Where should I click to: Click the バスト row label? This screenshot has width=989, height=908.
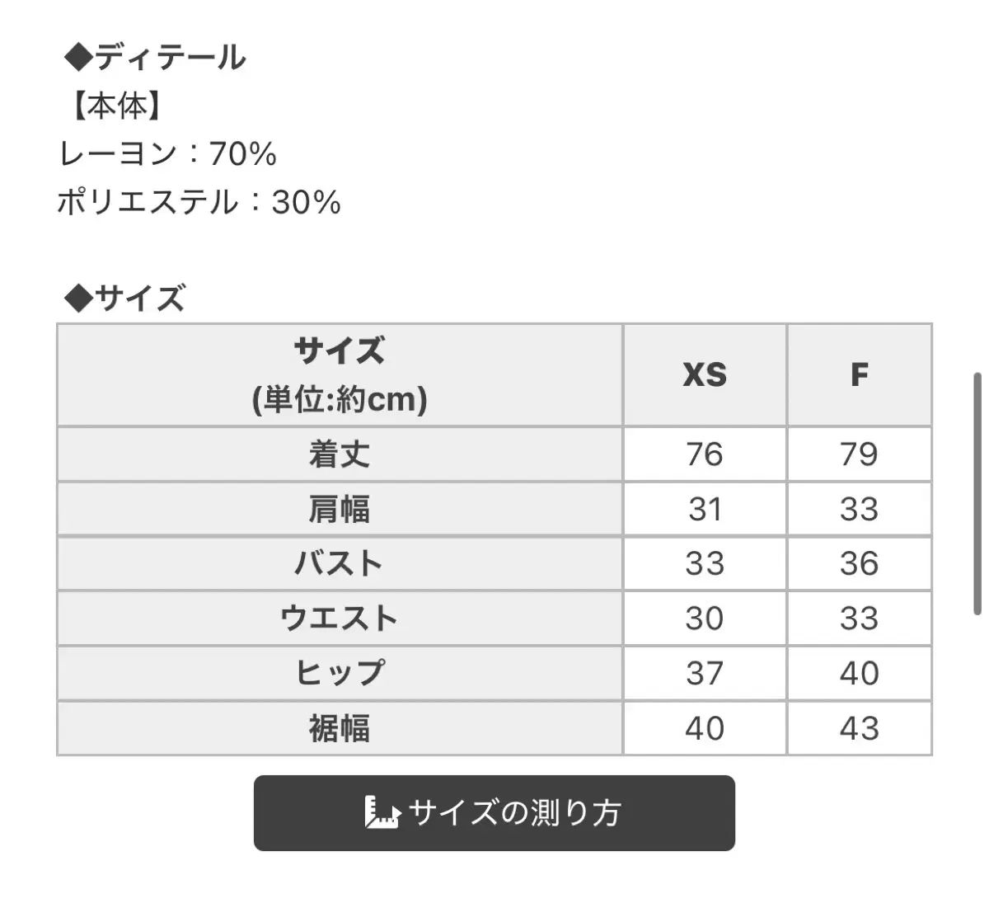[x=340, y=563]
